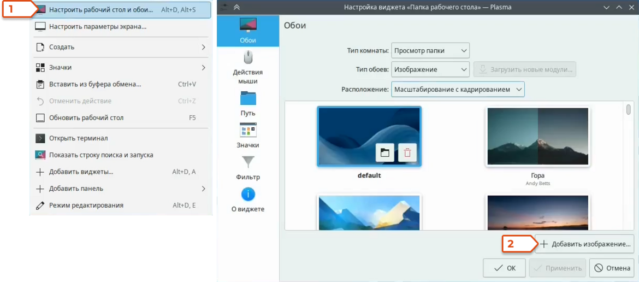The image size is (639, 282).
Task: Choose Настроить параметры экрана
Action: point(121,27)
